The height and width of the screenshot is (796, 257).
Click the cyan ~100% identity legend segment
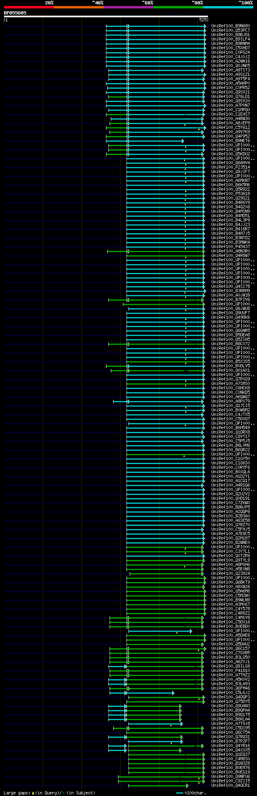tap(228, 7)
